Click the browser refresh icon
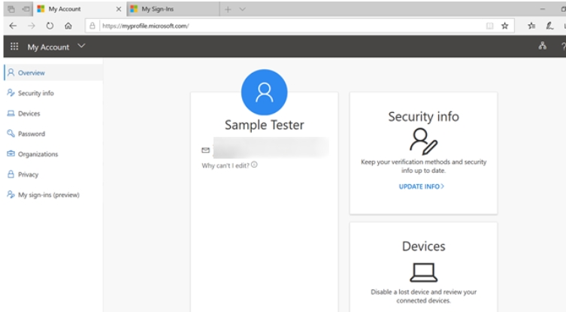This screenshot has height=312, width=566. click(50, 26)
